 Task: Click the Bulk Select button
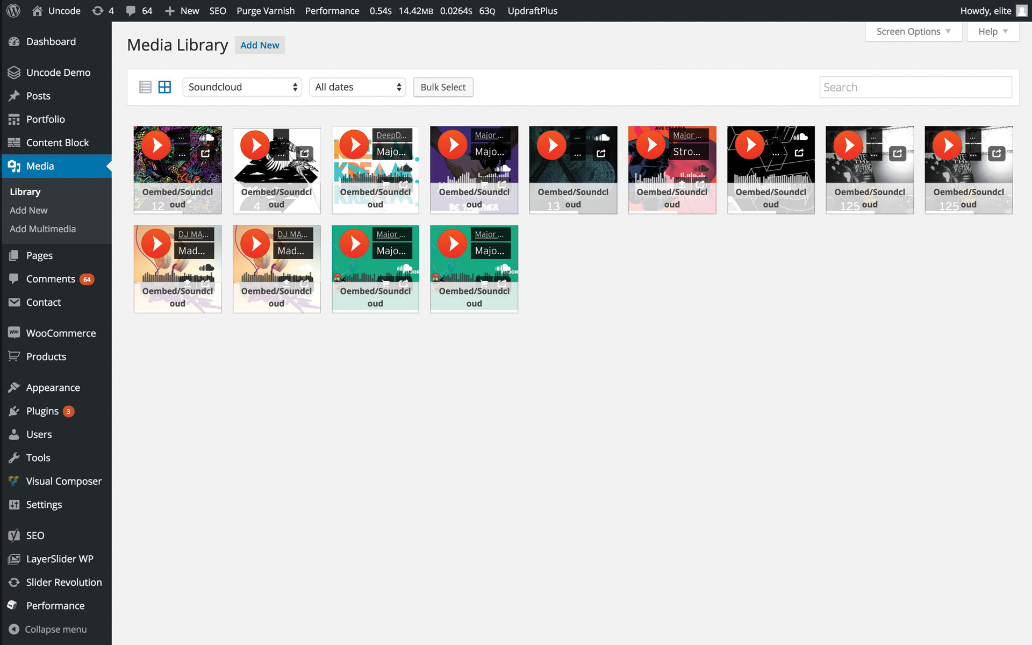coord(443,87)
